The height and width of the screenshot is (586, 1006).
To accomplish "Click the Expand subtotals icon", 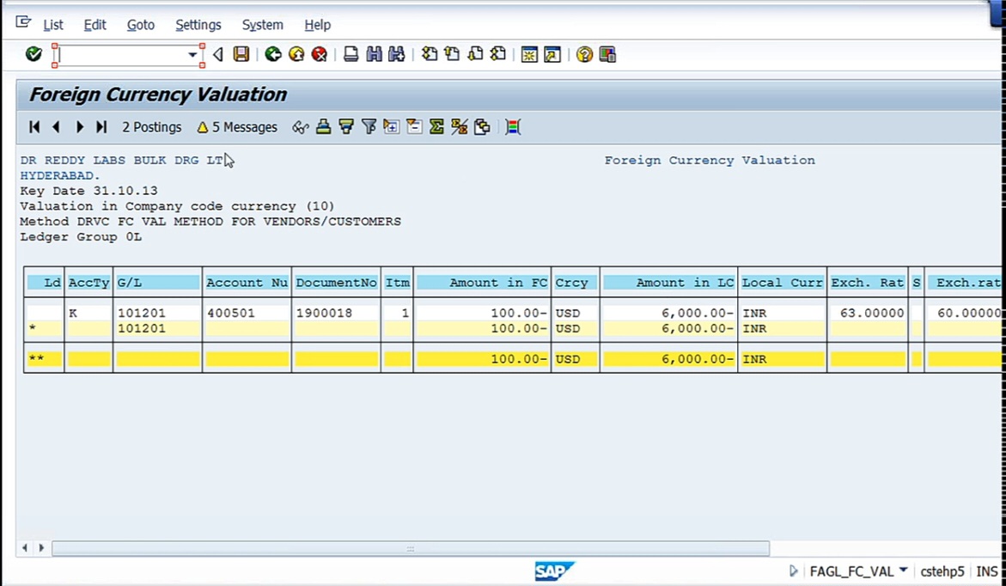I will coord(392,127).
